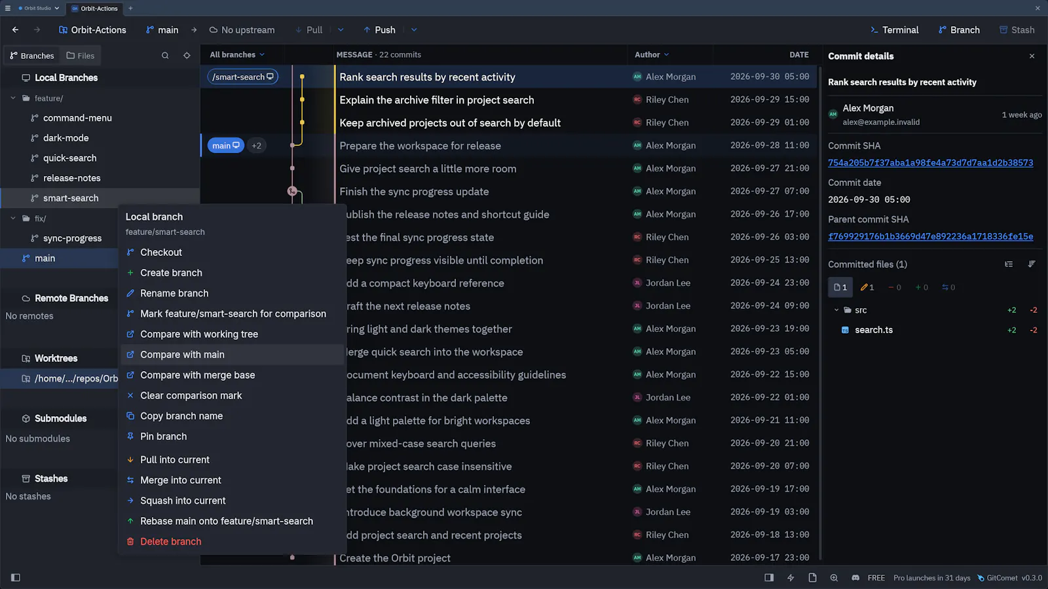Click the locate current branch target icon

coord(187,56)
